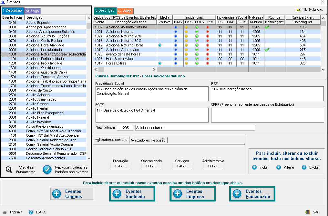Toggle RAIS indicator for Adicional Noturno 20%
Viewport: 328px width, 216px height.
click(176, 36)
